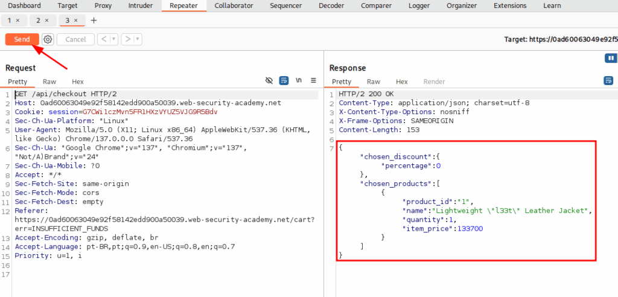Screen dimensions: 618x297
Task: Switch to the Intruder tab
Action: tap(141, 5)
